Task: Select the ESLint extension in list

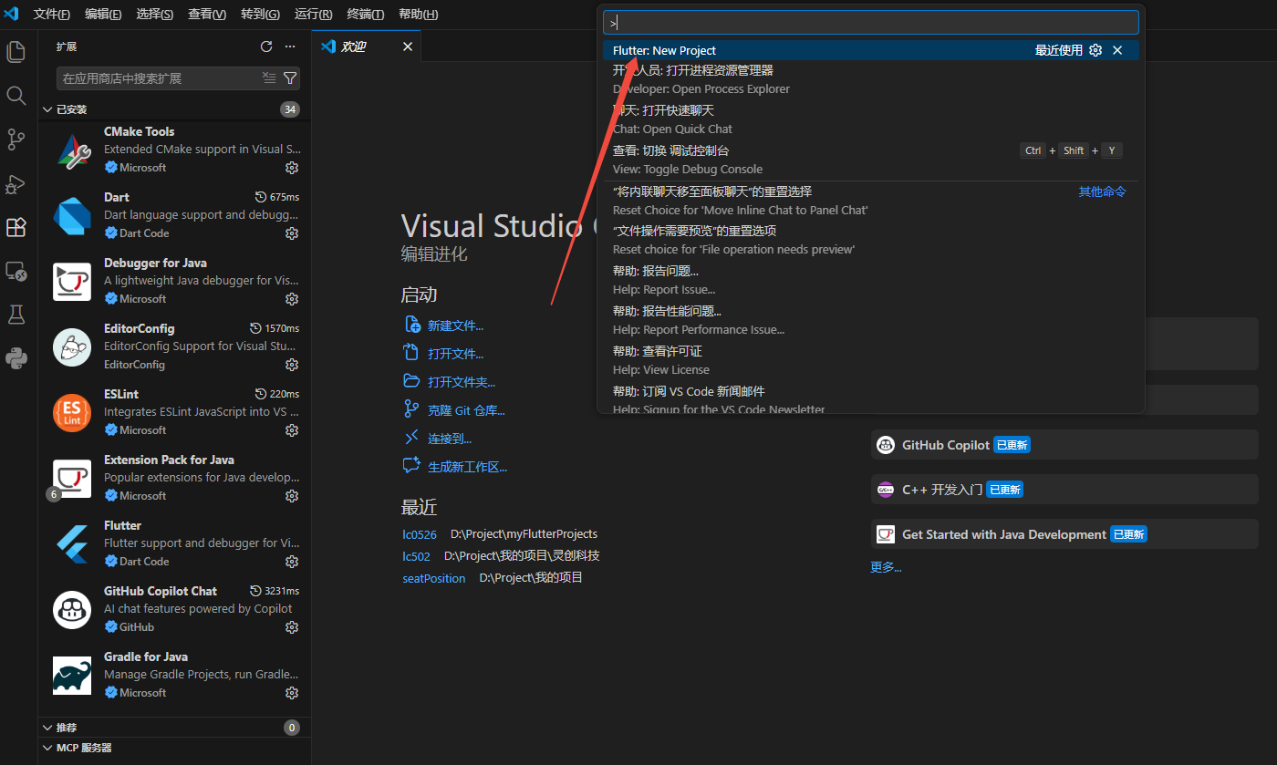Action: [x=173, y=412]
